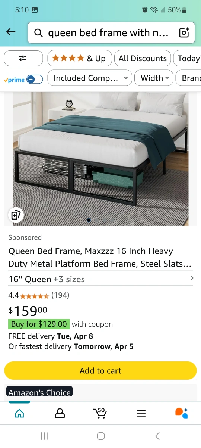Image resolution: width=201 pixels, height=448 pixels.
Task: Apply the Buy for $129.00 coupon
Action: tap(39, 324)
